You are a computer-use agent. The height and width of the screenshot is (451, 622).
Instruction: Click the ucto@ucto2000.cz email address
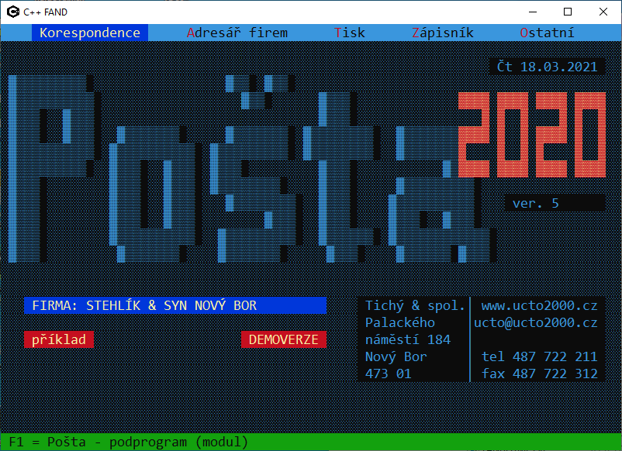point(535,322)
